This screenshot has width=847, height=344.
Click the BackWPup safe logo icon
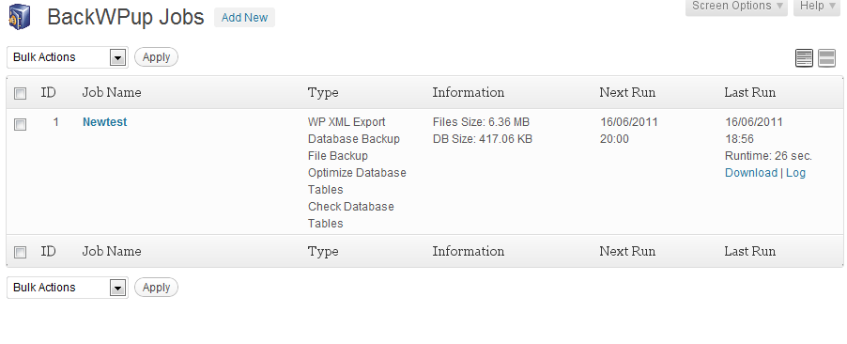(19, 17)
